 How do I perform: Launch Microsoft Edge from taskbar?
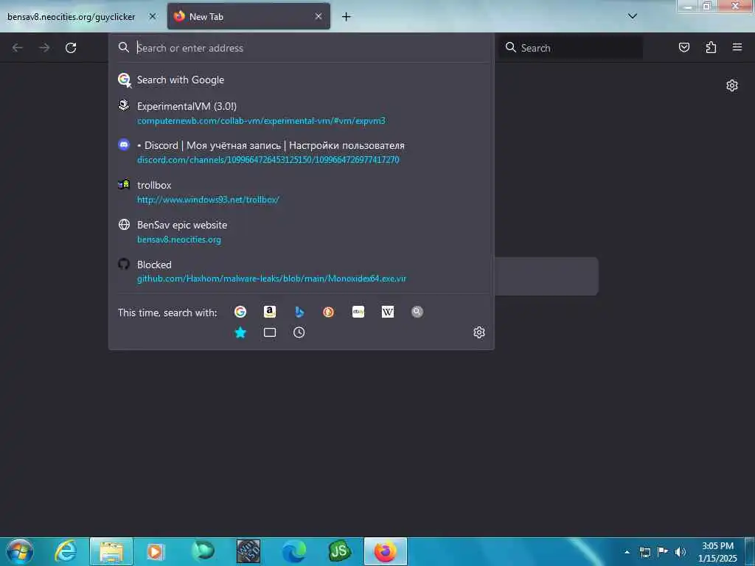click(293, 551)
